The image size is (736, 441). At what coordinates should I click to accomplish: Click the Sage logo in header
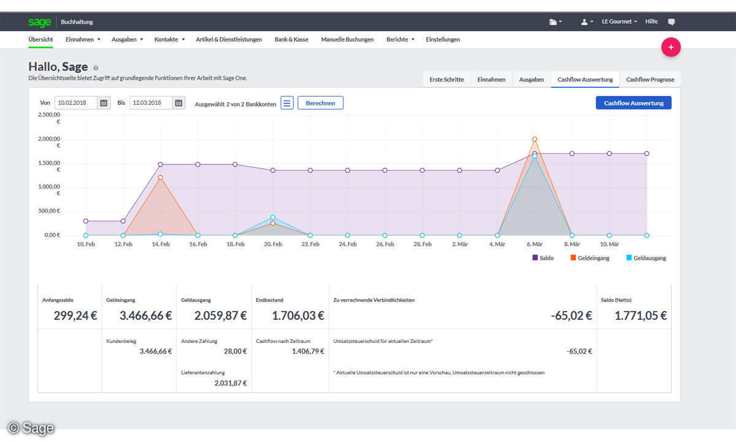click(39, 22)
